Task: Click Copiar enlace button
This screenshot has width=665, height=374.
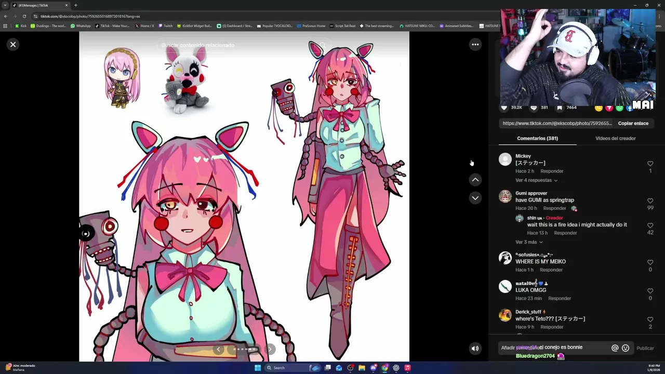Action: coord(633,124)
